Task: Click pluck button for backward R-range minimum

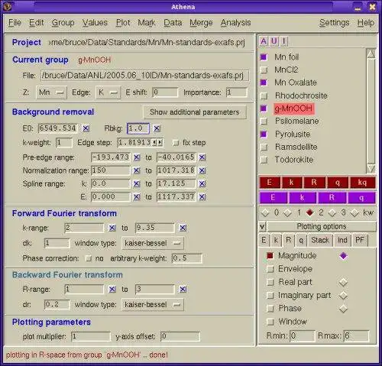Action: (x=112, y=290)
